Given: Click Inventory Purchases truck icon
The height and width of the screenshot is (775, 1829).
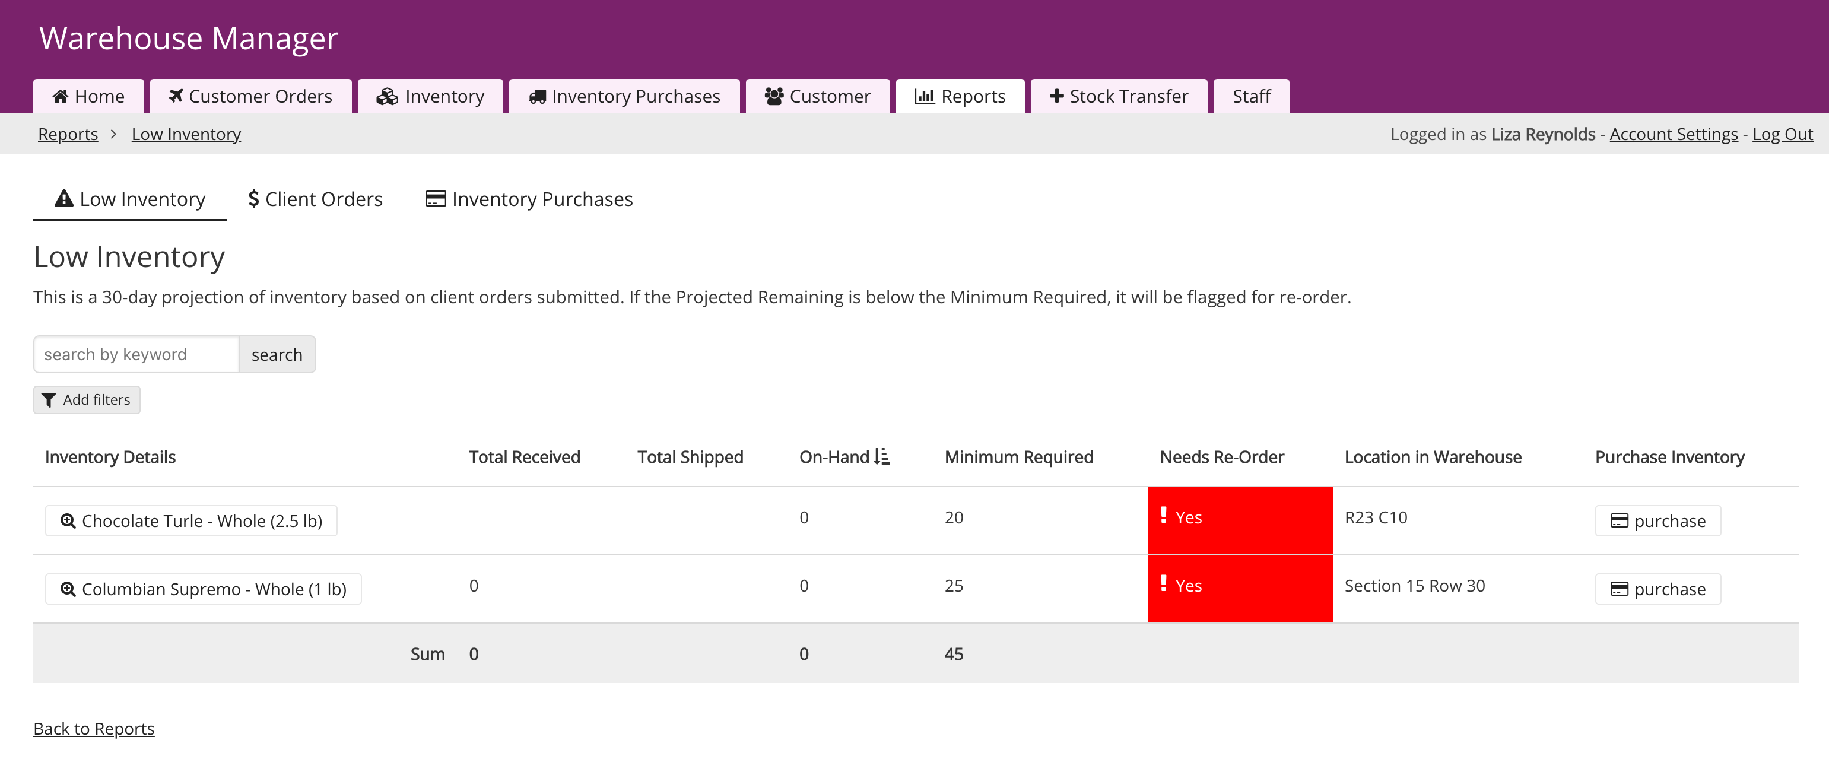Looking at the screenshot, I should [x=538, y=97].
